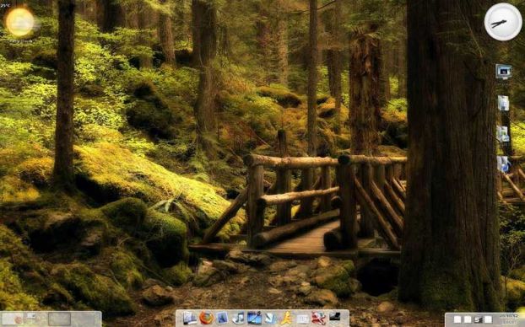Open the black laptop terminal dock icon
Viewport: 525px width, 327px height.
pos(335,317)
